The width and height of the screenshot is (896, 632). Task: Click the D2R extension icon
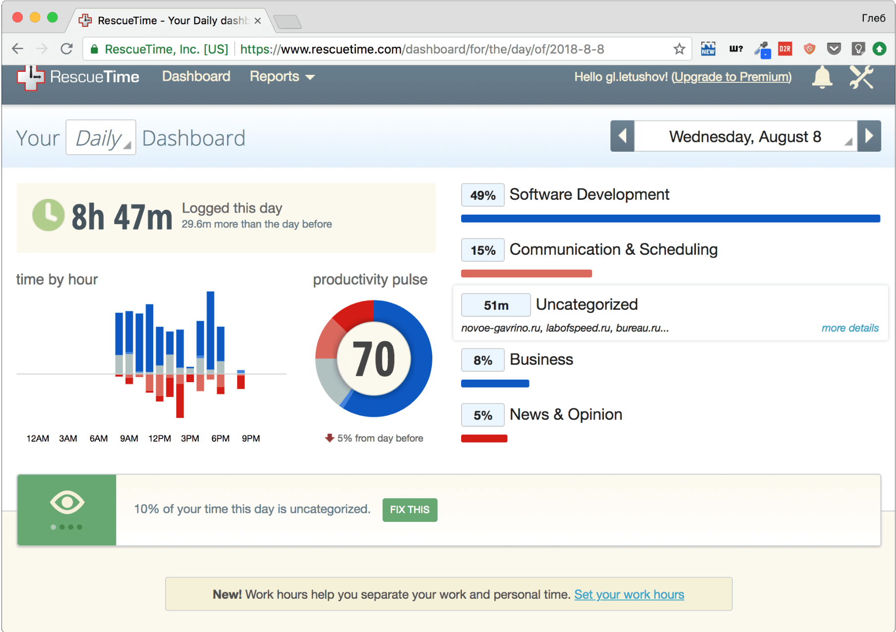point(785,49)
